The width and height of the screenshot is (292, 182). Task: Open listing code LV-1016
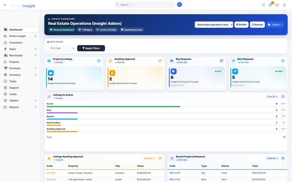(x=51, y=179)
